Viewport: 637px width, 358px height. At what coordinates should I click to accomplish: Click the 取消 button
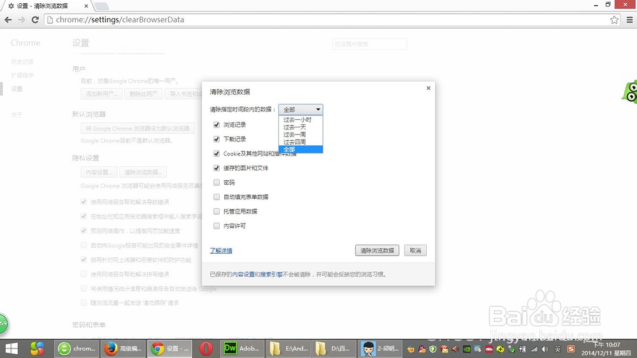coord(415,250)
